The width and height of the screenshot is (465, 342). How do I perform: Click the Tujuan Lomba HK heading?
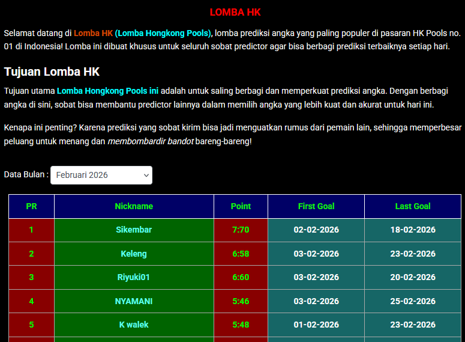[52, 72]
